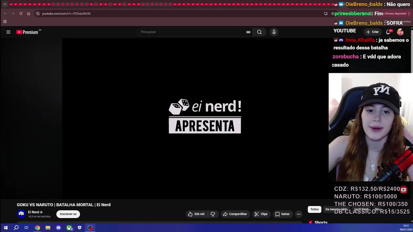Open Xbox app from taskbar
This screenshot has height=232, width=413.
(69, 228)
